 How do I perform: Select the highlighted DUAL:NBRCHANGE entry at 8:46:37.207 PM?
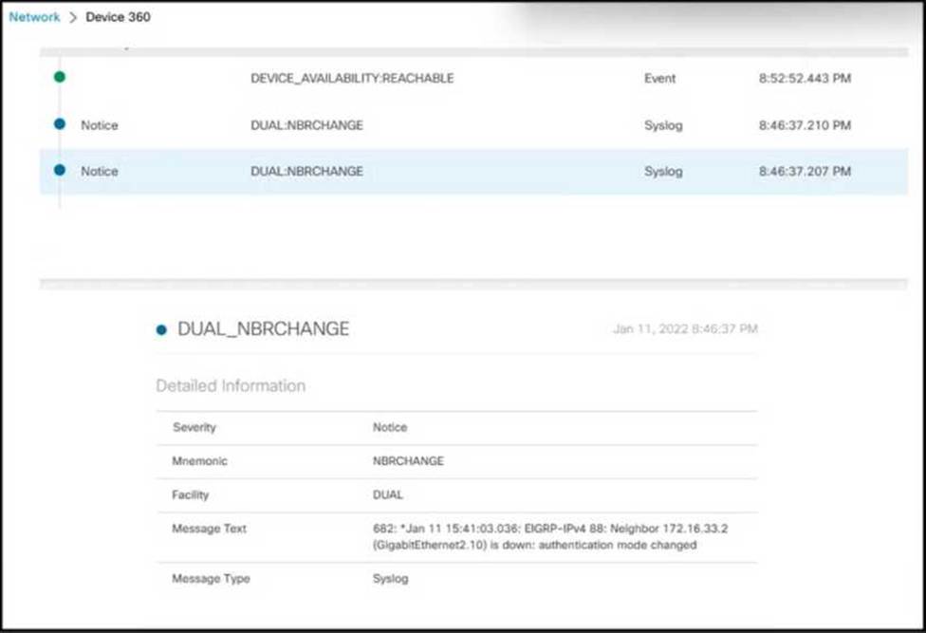[306, 172]
